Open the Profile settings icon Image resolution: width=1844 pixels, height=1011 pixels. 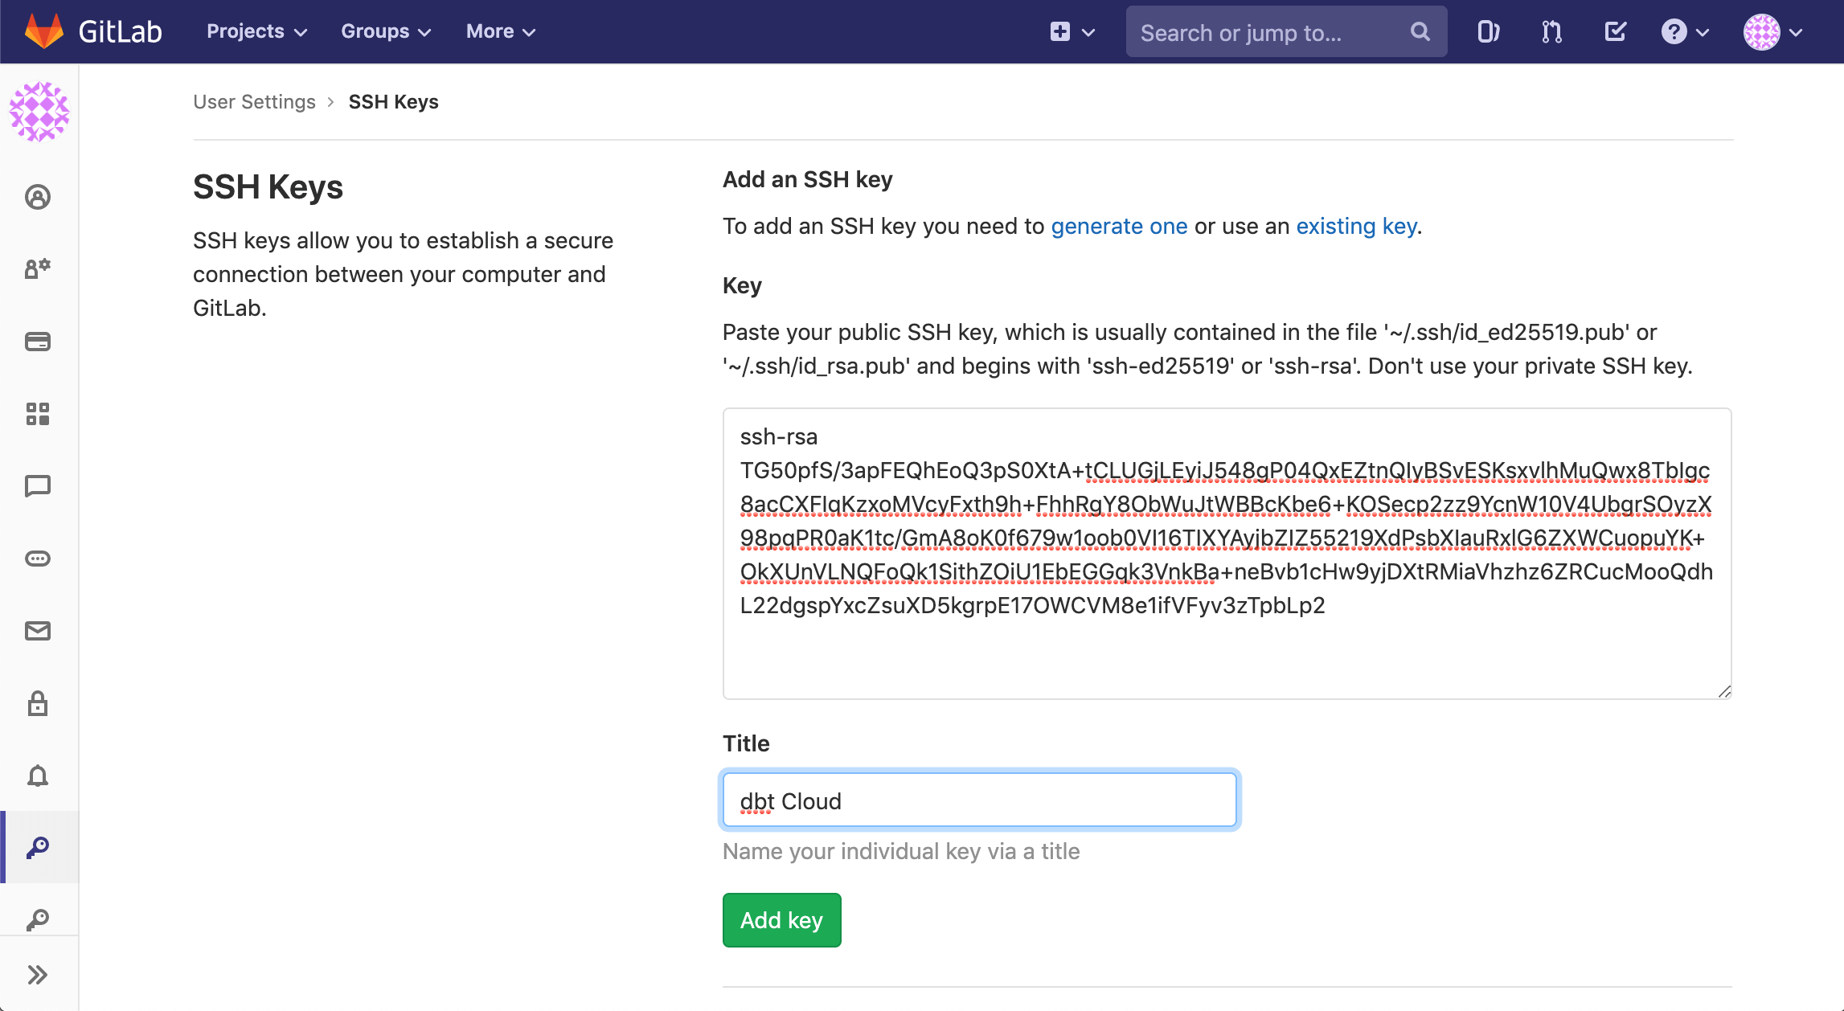(39, 197)
